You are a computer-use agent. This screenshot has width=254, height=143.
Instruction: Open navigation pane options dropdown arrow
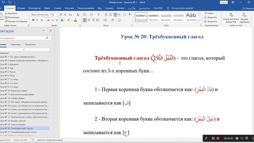coord(43,31)
